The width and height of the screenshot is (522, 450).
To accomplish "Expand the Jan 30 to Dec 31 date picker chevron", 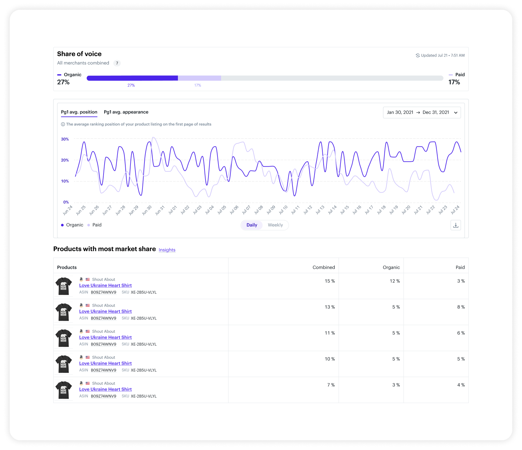I will [456, 112].
